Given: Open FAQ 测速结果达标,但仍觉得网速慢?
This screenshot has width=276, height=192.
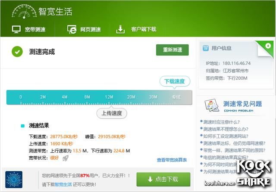Looking at the screenshot, I should coord(234,143).
